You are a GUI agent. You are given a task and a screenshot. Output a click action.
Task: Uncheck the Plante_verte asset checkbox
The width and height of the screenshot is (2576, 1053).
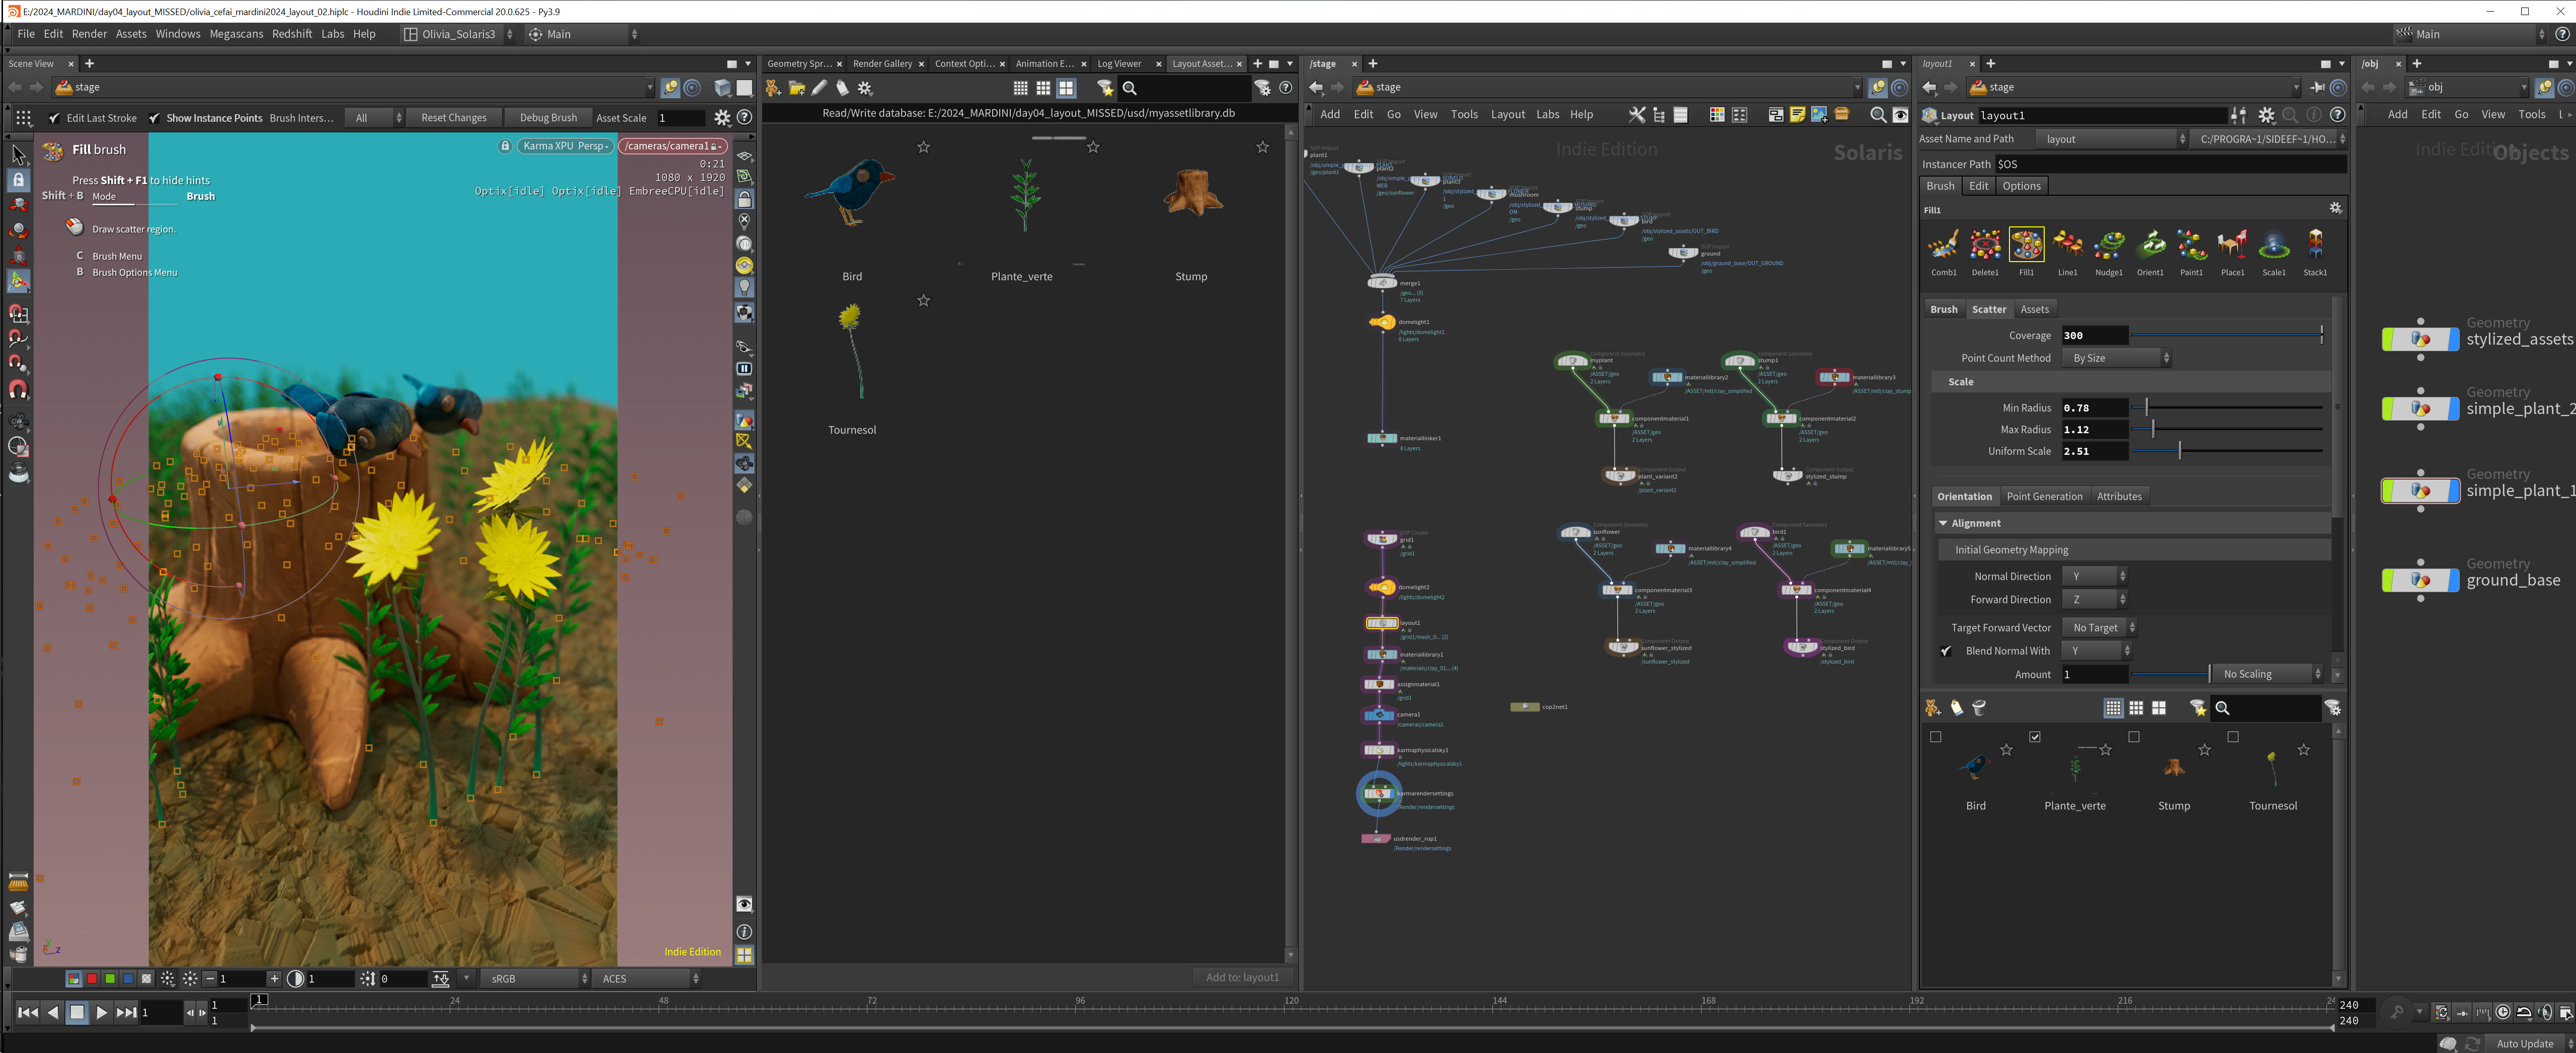pyautogui.click(x=2034, y=737)
